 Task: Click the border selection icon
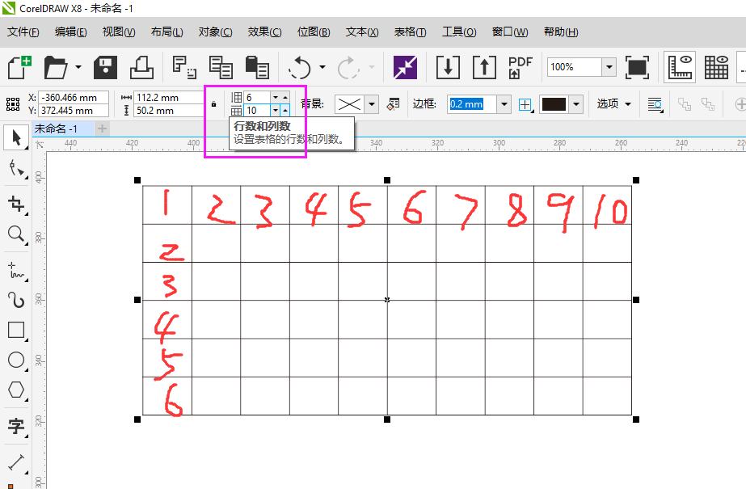pos(525,104)
